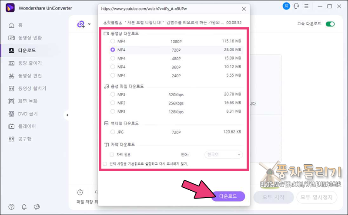Click the toolbox grid icon (공구함)
This screenshot has width=348, height=215.
click(x=11, y=139)
